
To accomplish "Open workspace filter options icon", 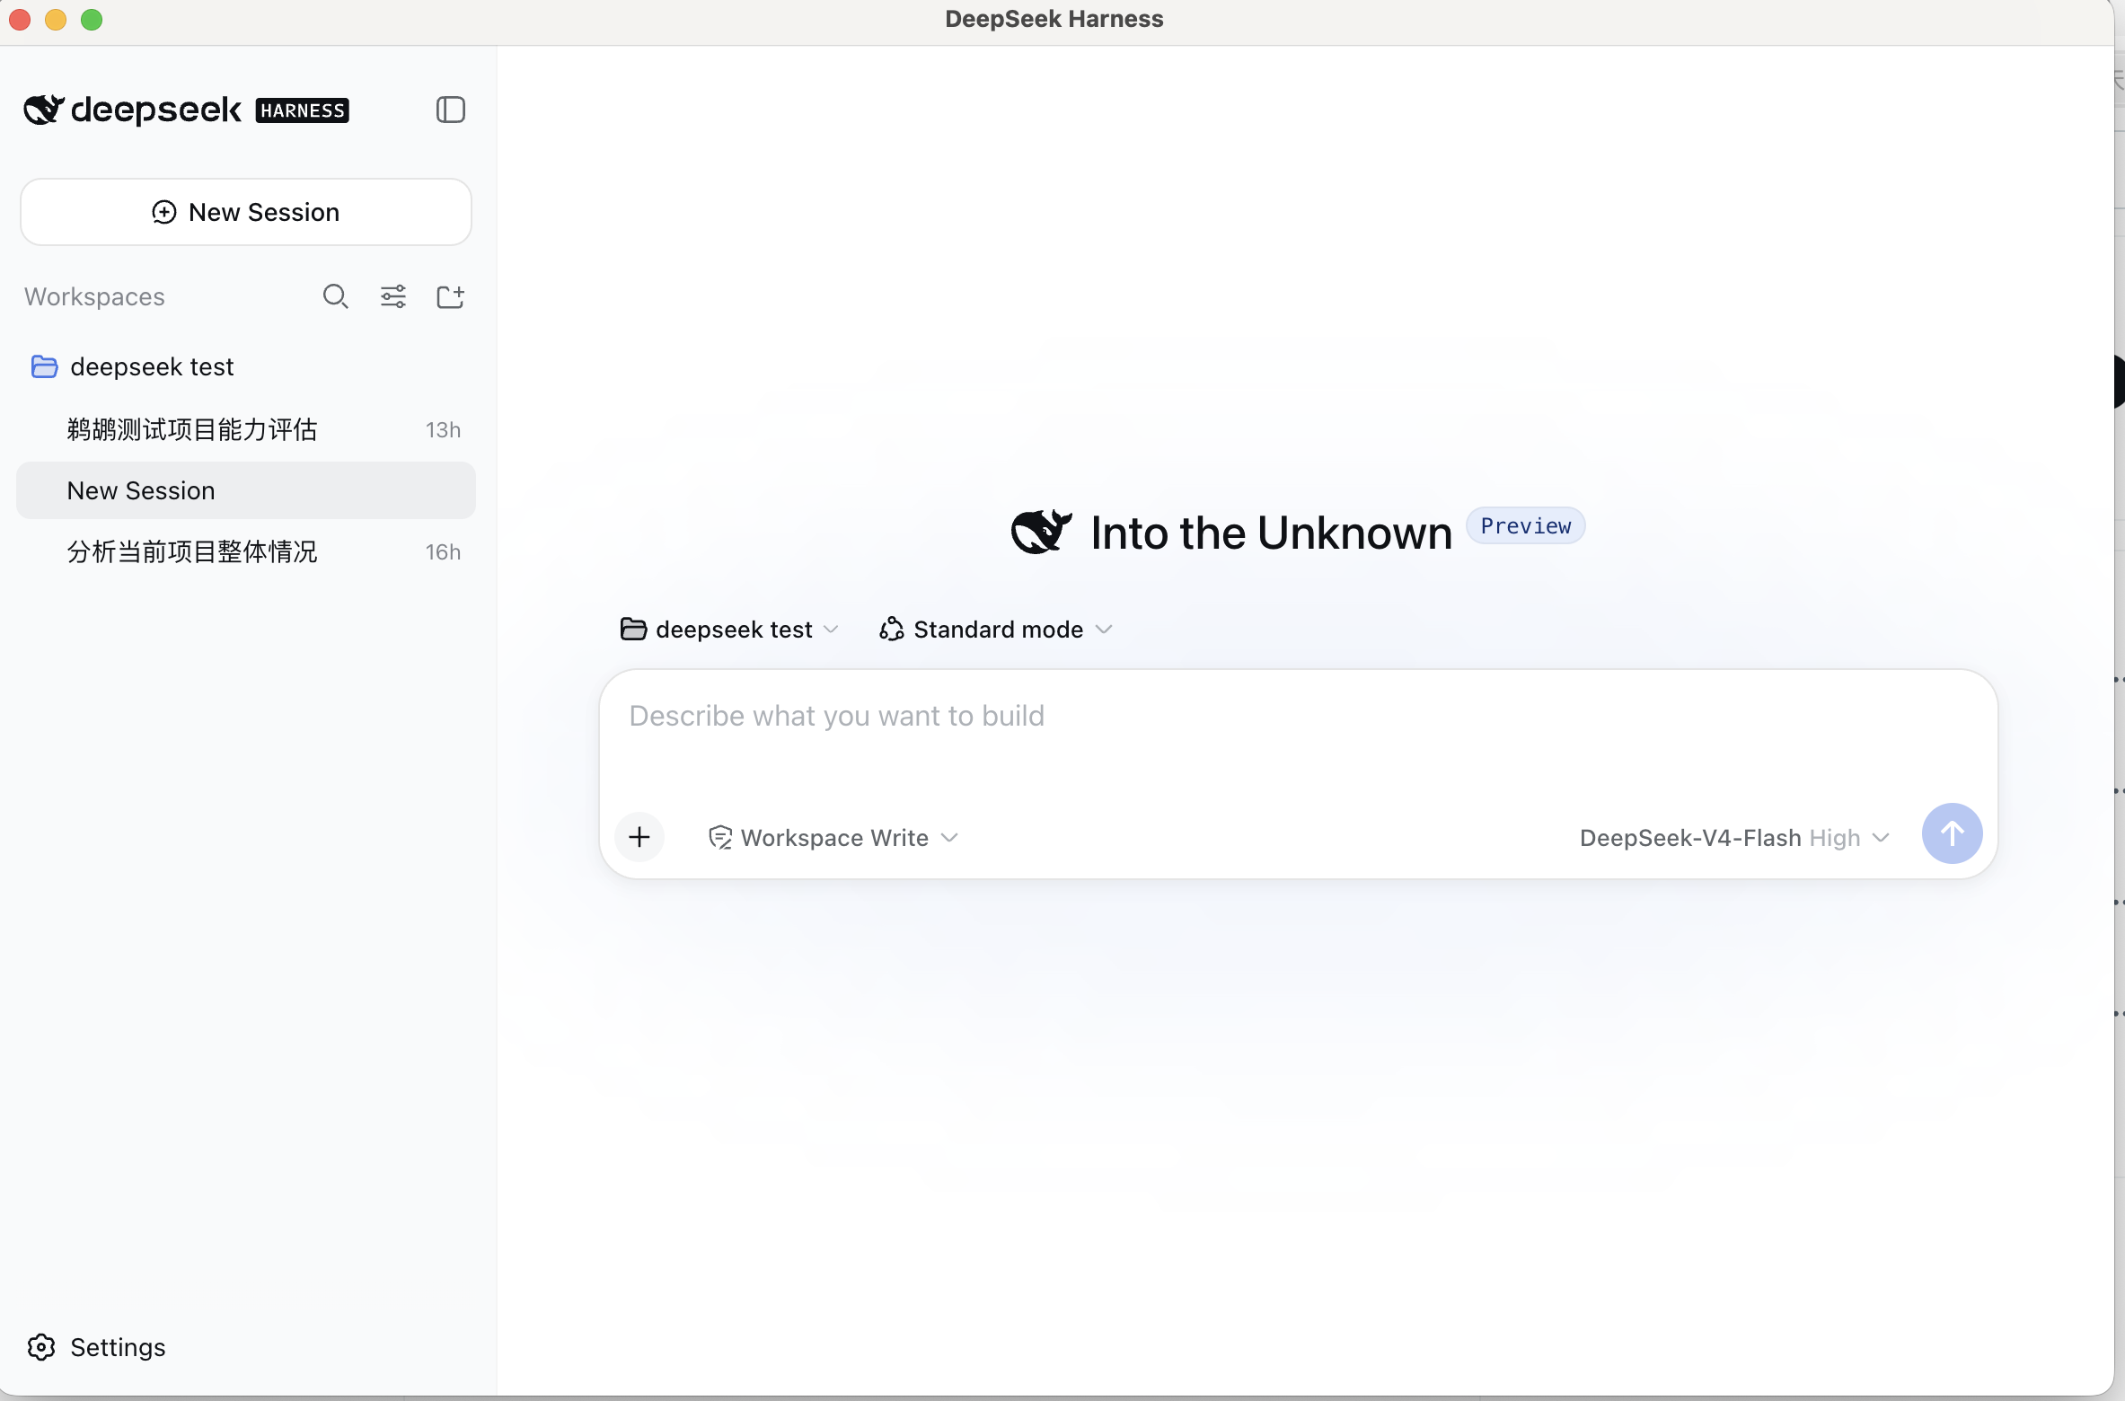I will [392, 296].
